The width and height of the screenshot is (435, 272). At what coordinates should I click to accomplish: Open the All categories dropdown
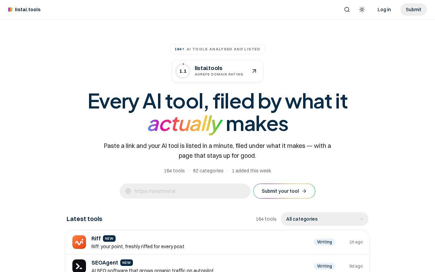coord(325,219)
